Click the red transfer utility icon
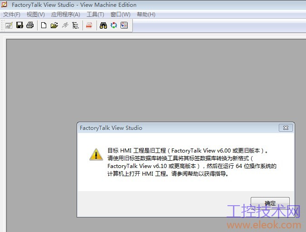This screenshot has width=306, height=232. [x=89, y=25]
